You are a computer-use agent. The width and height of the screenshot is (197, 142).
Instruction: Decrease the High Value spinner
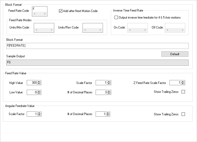pos(39,84)
